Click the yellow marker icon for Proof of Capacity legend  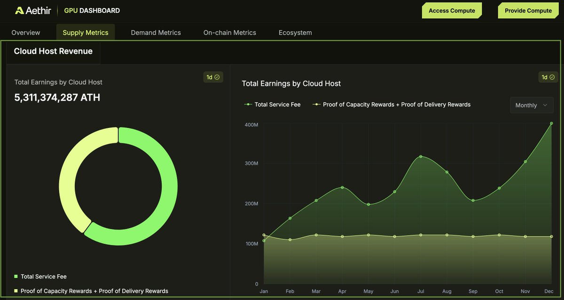(x=315, y=105)
